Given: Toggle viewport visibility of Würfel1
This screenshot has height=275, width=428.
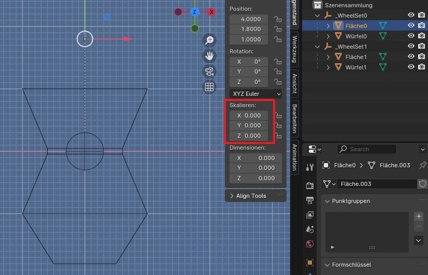Looking at the screenshot, I should click(411, 67).
